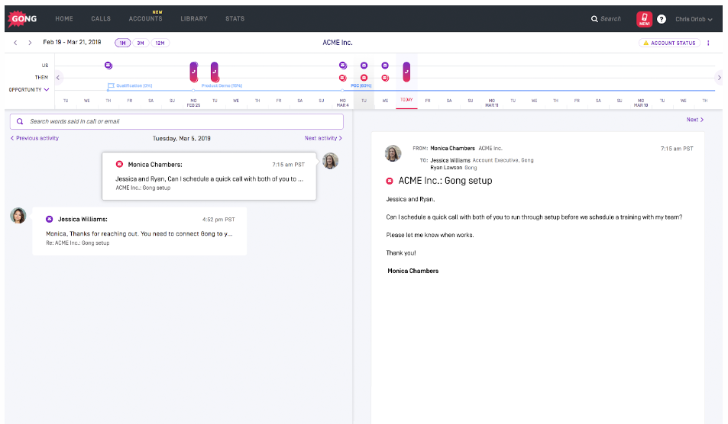Open the Calls tab
This screenshot has width=728, height=424.
(x=101, y=18)
